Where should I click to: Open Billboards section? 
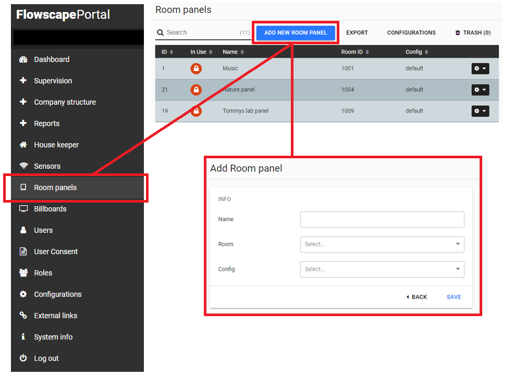50,209
